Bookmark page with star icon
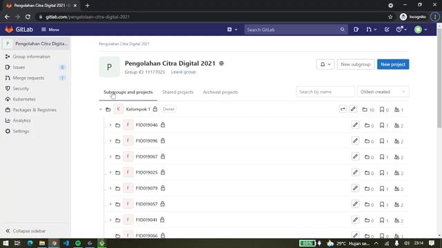 point(390,17)
